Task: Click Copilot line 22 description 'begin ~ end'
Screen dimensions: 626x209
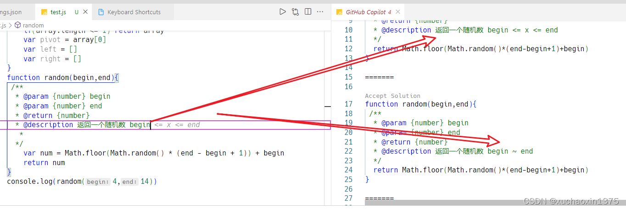Action: [510, 151]
